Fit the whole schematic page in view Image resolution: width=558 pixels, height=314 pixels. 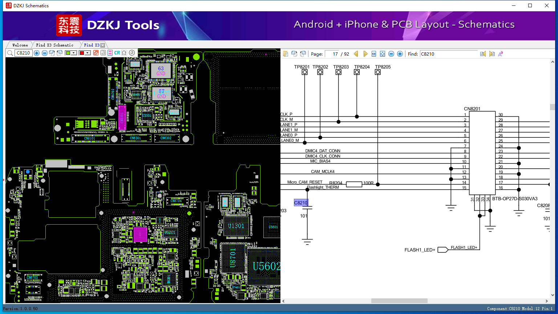pyautogui.click(x=383, y=54)
